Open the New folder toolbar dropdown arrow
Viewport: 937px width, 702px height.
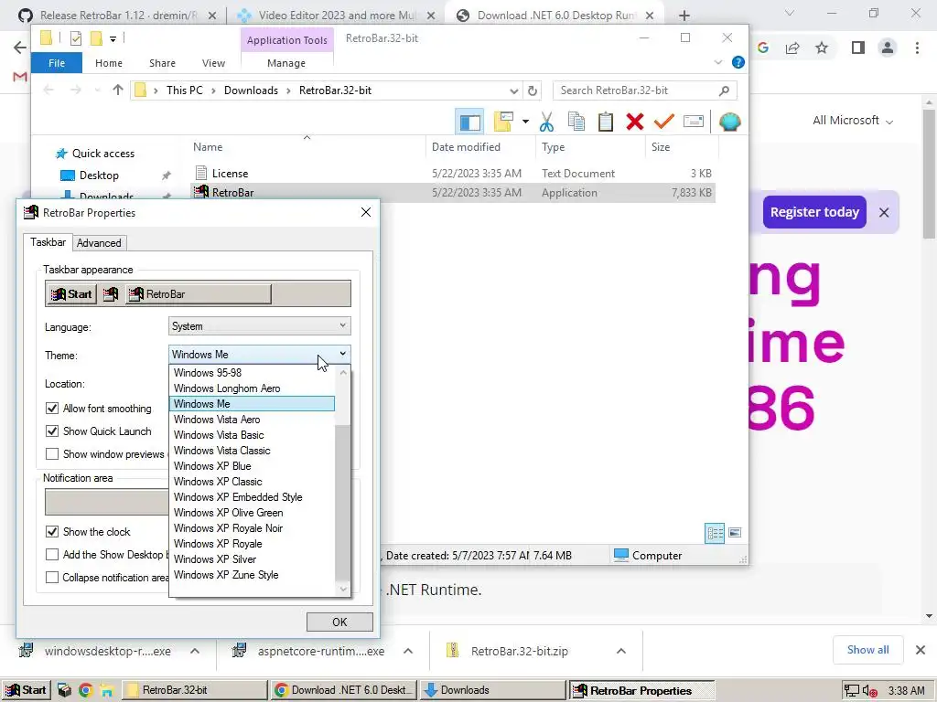click(525, 122)
